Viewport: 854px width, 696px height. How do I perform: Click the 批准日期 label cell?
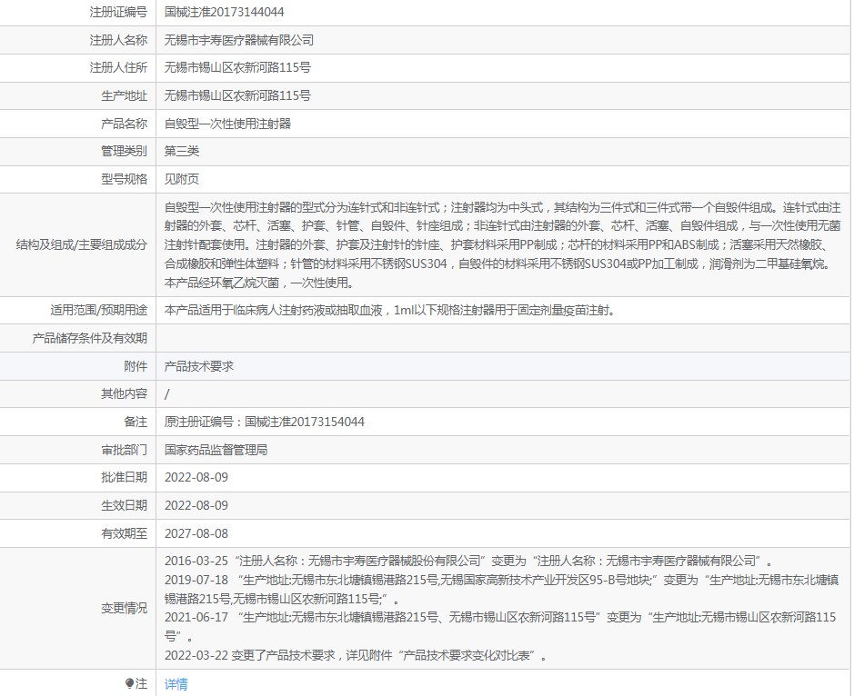(x=78, y=478)
